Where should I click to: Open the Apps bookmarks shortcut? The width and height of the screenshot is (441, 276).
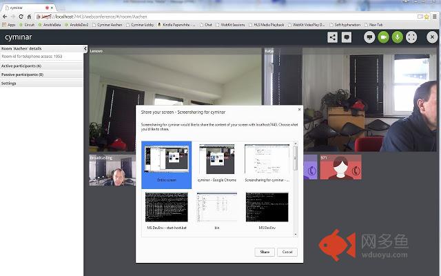click(x=9, y=25)
